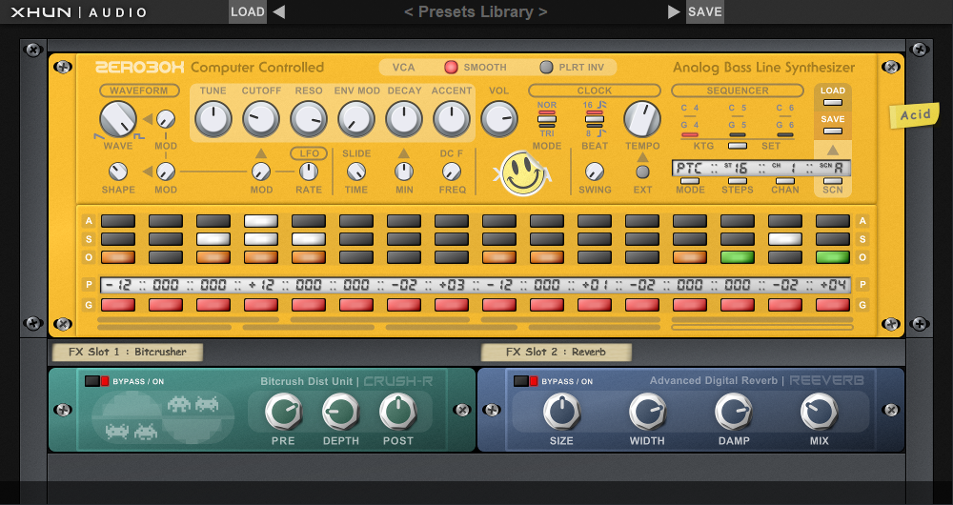Click the sequencer LOAD button on the synth
Image resolution: width=953 pixels, height=505 pixels.
tap(833, 103)
